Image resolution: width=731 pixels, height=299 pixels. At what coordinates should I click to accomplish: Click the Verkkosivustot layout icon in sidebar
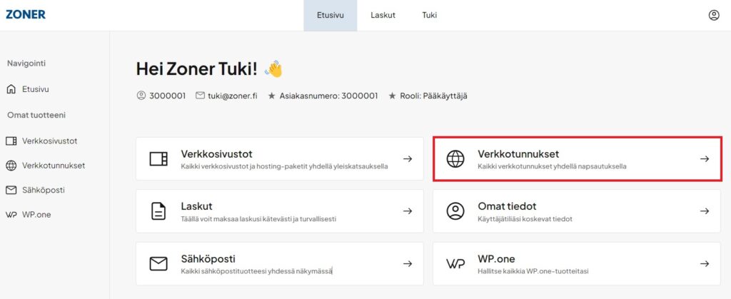[x=11, y=141]
